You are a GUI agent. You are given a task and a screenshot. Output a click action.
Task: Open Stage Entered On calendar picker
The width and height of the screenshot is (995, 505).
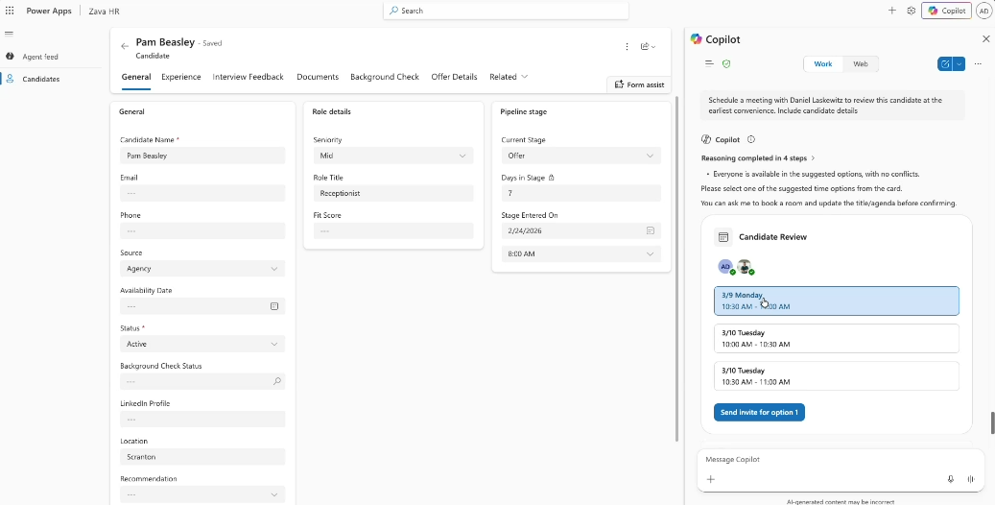(x=651, y=230)
